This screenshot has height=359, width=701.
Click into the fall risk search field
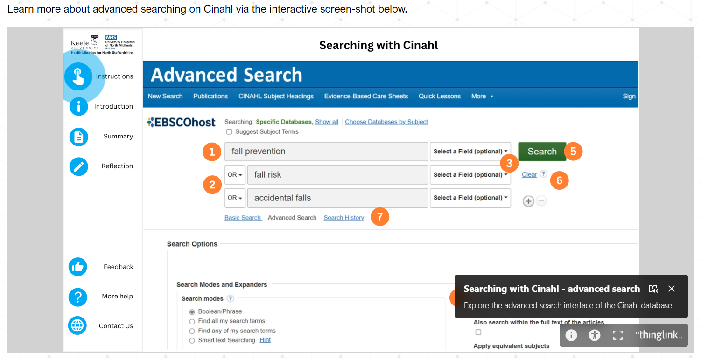337,175
